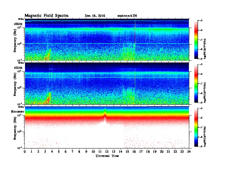
Task: Click the log PSD label beside Riometer color bar
Action: tap(205, 136)
